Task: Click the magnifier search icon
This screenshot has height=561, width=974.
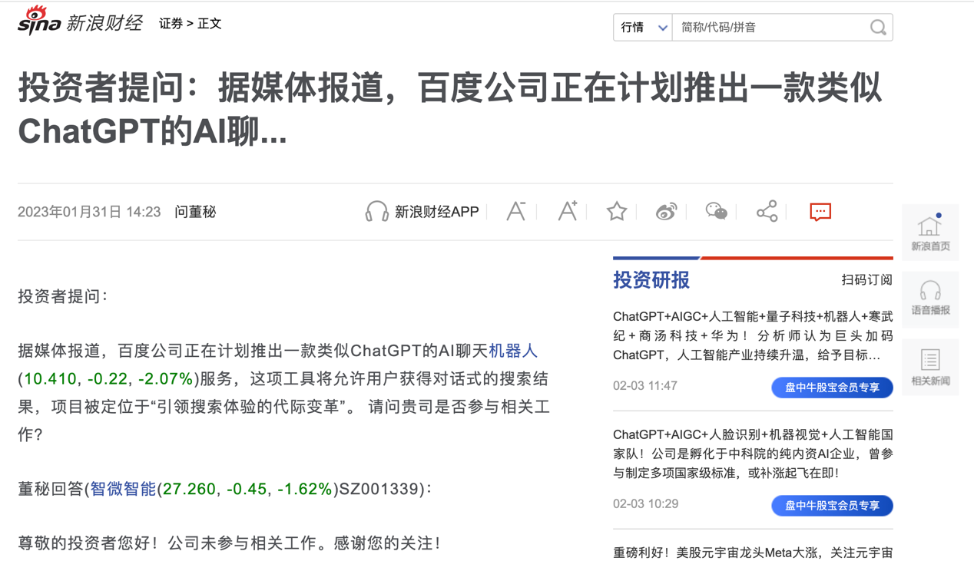Action: coord(878,28)
